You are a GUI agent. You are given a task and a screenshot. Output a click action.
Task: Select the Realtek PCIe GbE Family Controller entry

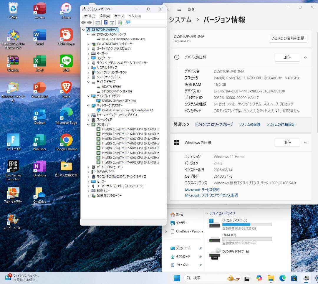127,110
